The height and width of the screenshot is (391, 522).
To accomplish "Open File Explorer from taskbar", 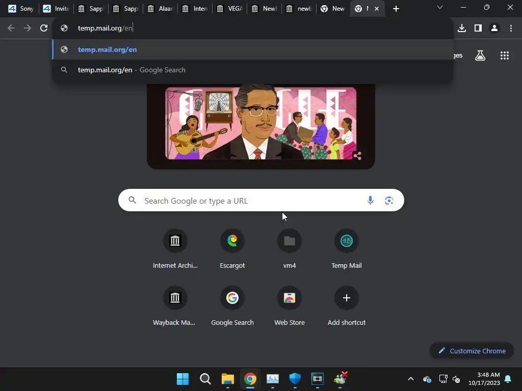I will tap(228, 379).
